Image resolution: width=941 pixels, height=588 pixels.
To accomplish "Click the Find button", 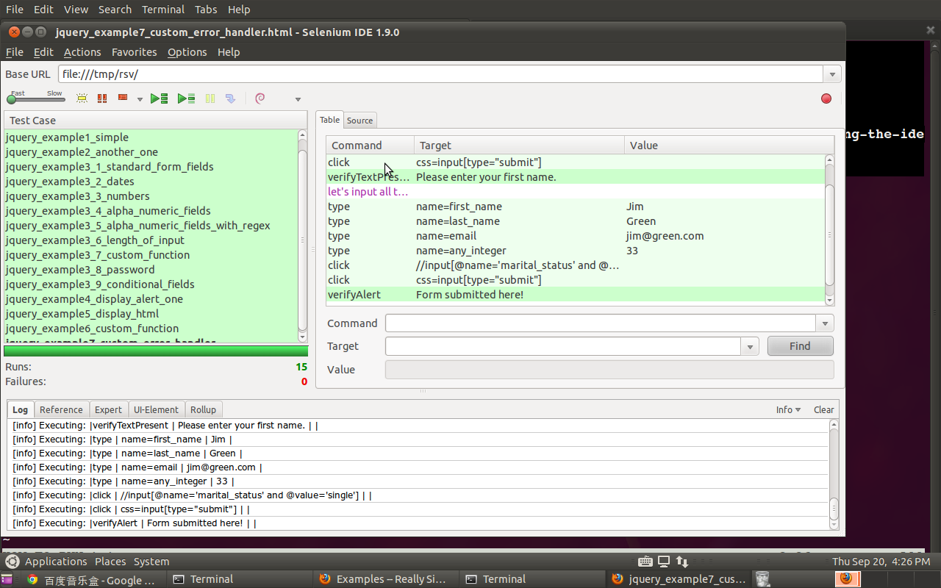I will (x=800, y=346).
